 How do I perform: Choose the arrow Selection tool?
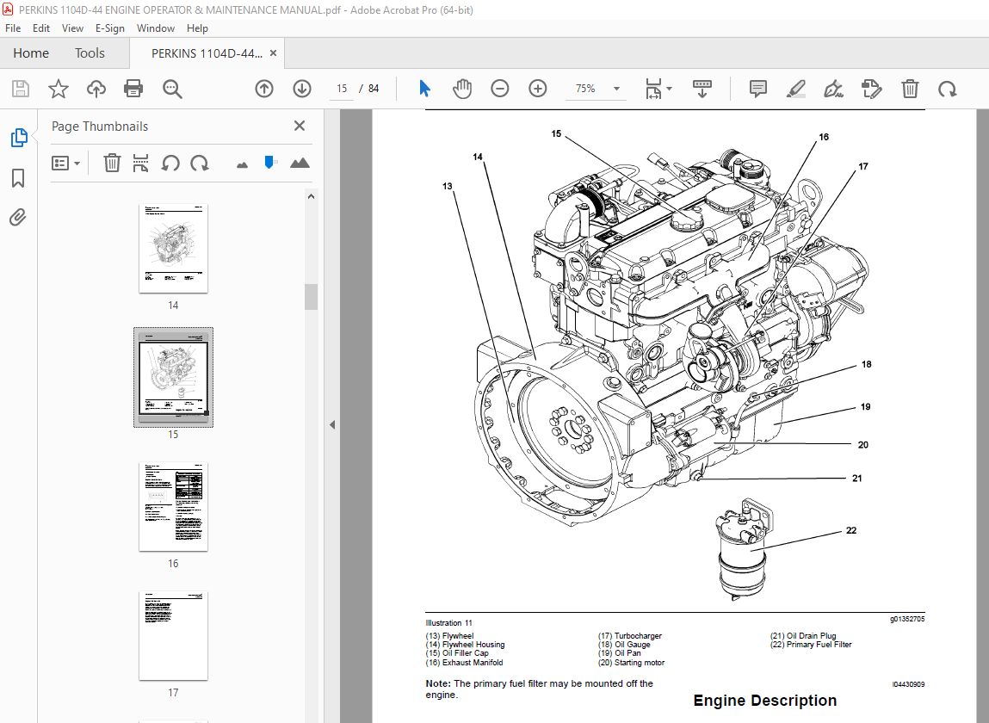coord(424,89)
